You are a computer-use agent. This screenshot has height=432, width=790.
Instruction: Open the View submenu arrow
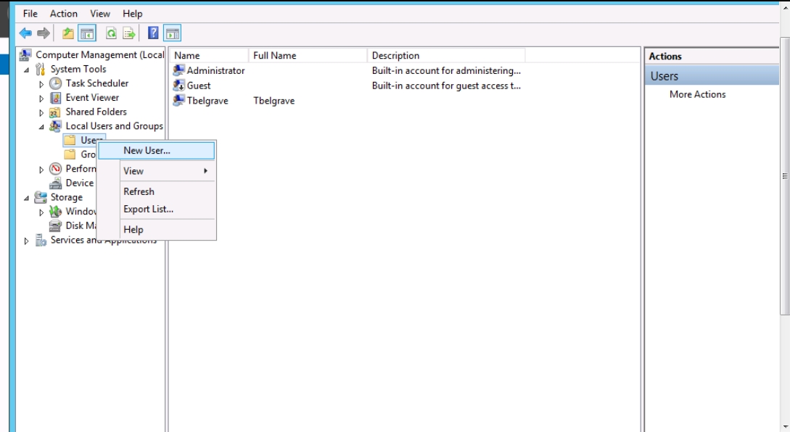[205, 171]
